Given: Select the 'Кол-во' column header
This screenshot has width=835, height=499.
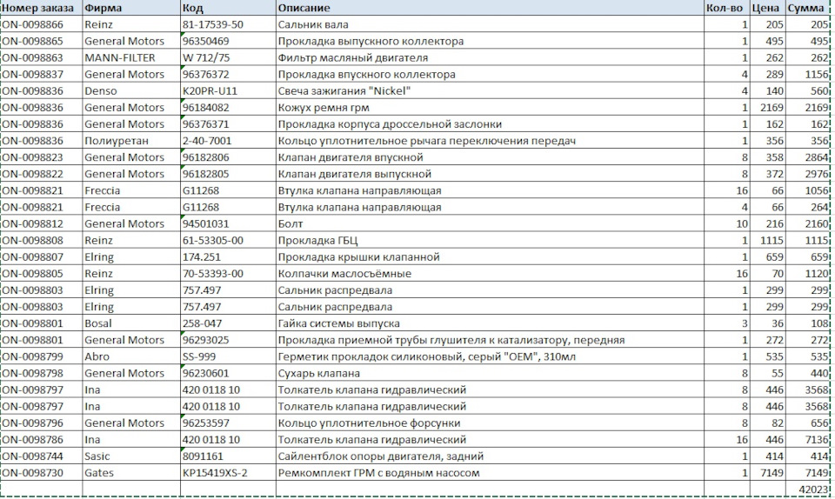Looking at the screenshot, I should (726, 8).
